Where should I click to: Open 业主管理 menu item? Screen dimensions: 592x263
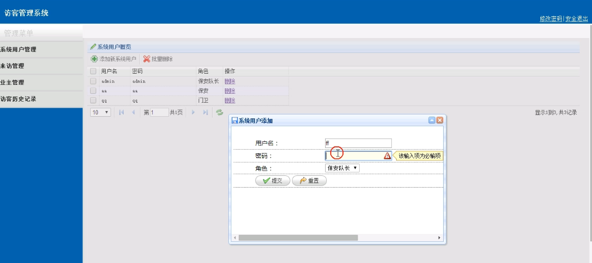(41, 83)
